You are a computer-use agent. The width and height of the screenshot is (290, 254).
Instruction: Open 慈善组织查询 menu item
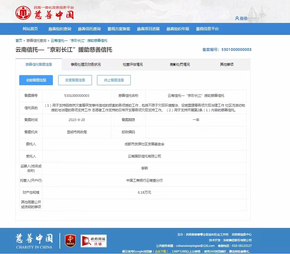point(60,29)
